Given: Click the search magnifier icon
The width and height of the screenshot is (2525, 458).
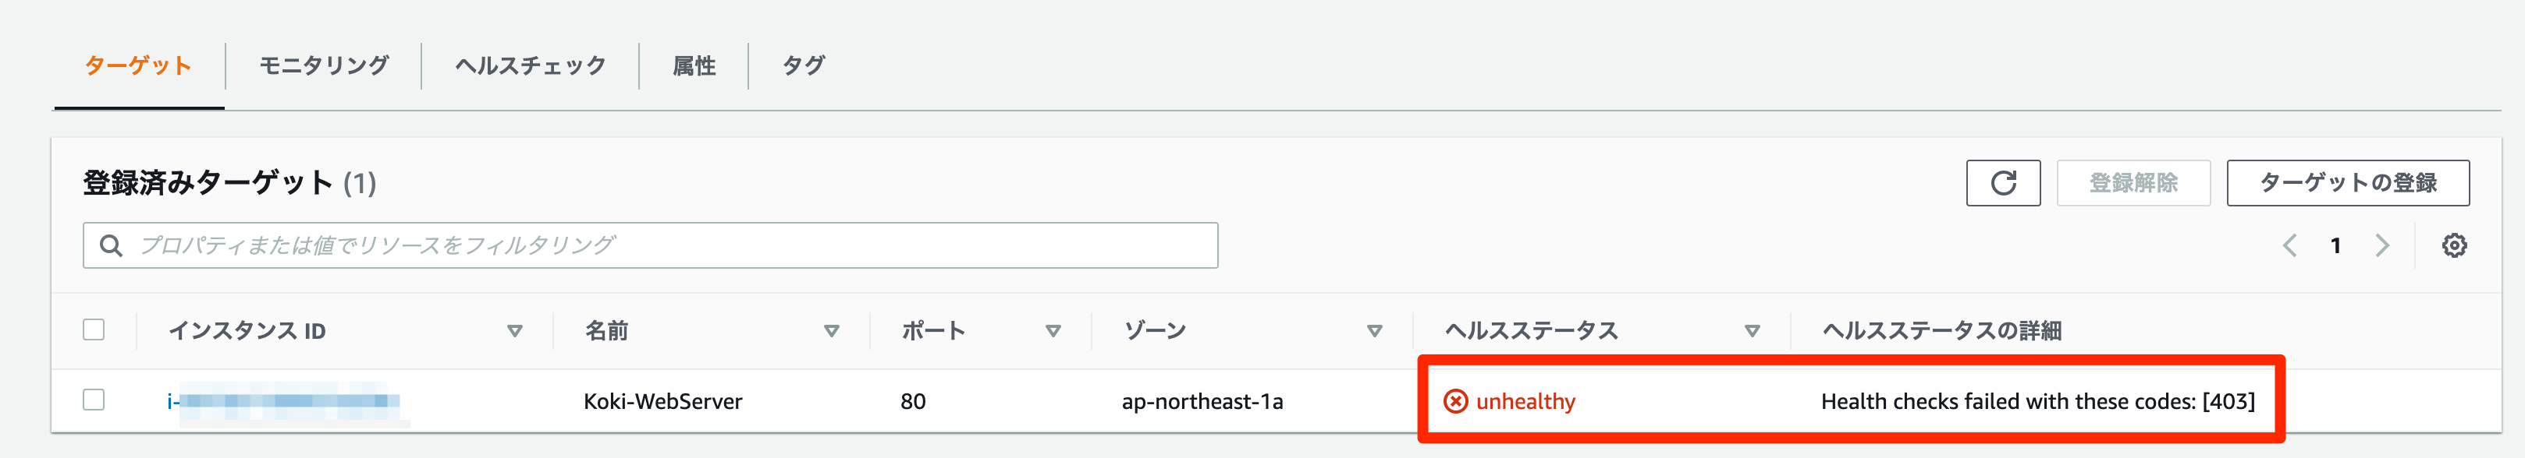Looking at the screenshot, I should coord(111,247).
